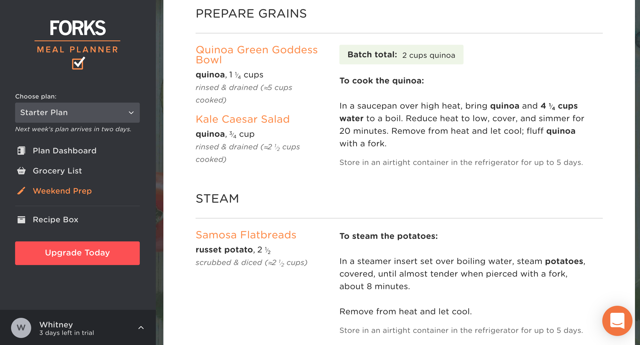The image size is (640, 345).
Task: Open the Samosa Flatbreads recipe
Action: pos(246,235)
